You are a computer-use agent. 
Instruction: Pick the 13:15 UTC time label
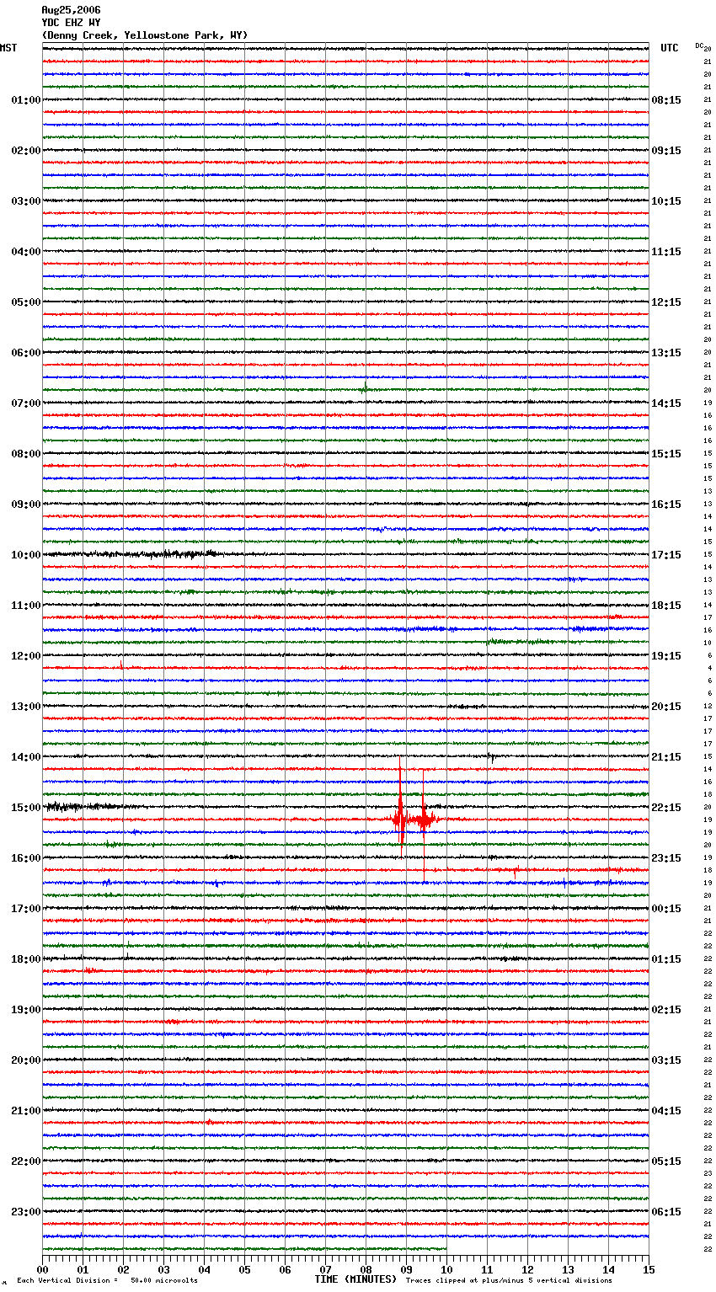666,353
